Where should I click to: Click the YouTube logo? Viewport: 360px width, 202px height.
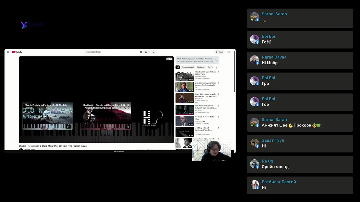click(x=17, y=52)
